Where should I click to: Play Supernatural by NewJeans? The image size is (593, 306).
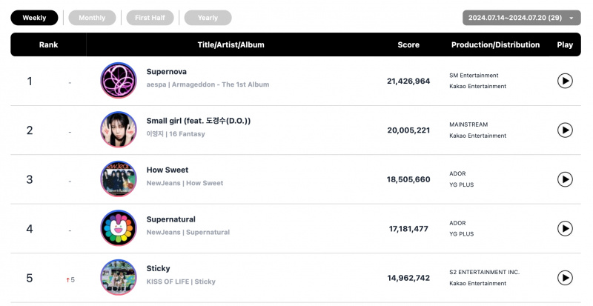point(565,228)
